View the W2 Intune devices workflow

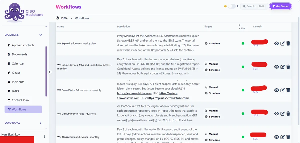276,67
